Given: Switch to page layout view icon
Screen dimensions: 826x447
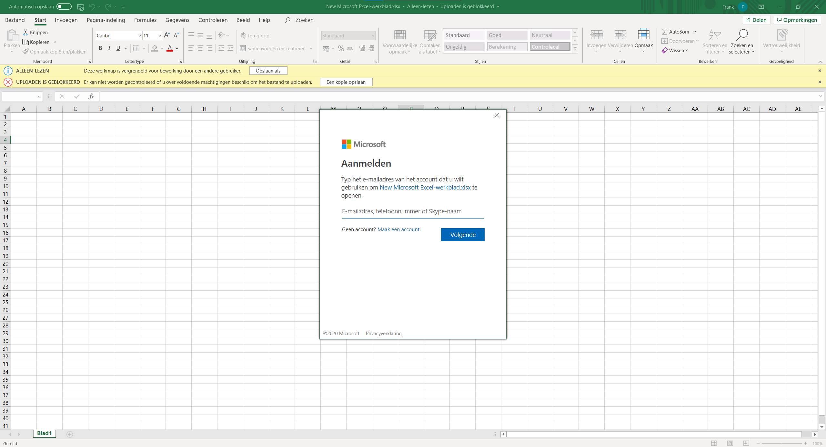Looking at the screenshot, I should (730, 443).
